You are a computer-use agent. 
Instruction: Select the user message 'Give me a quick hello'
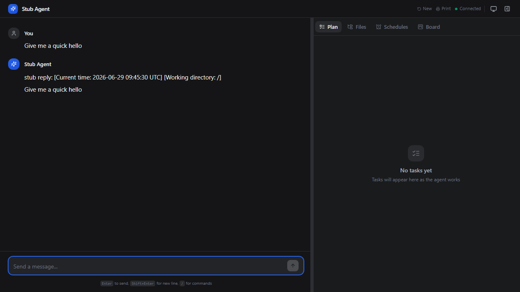(x=53, y=46)
